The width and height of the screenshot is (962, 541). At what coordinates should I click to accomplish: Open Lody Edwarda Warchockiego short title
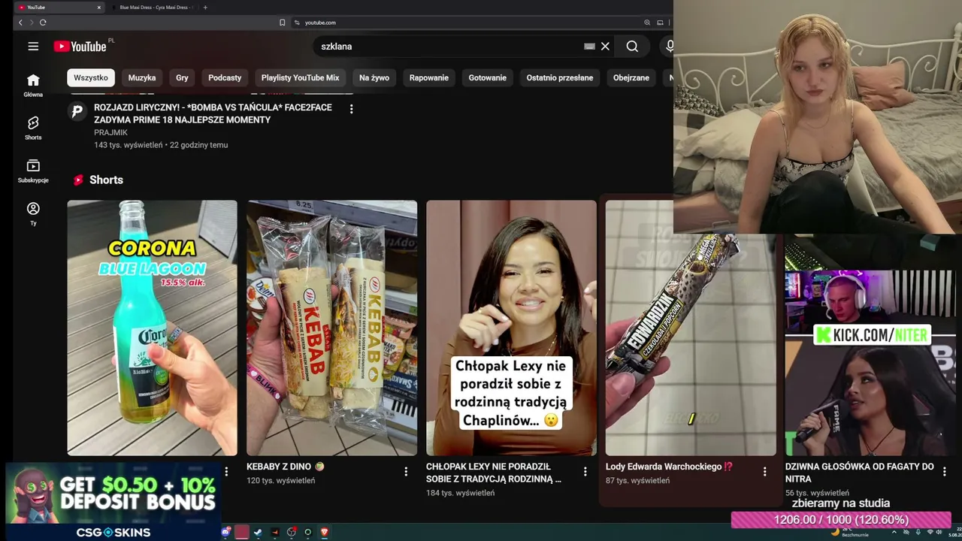(669, 467)
